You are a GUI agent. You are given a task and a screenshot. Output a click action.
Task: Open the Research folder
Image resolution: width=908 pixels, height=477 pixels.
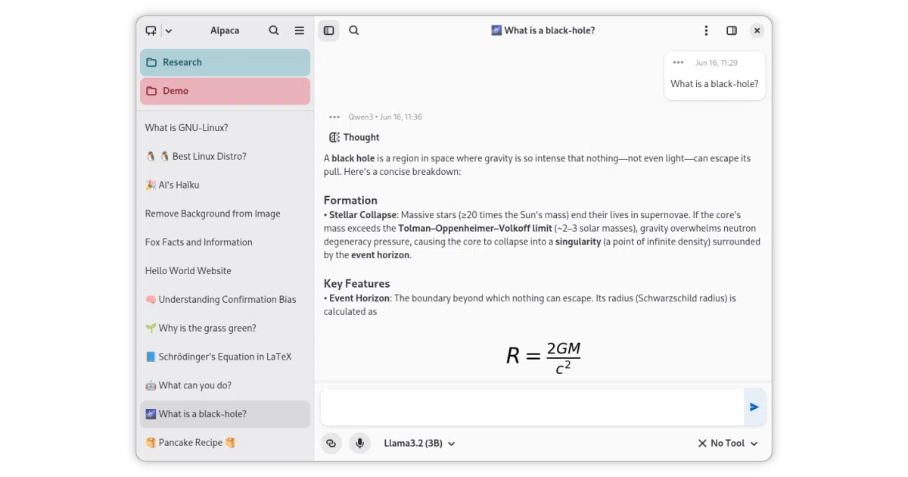click(225, 62)
